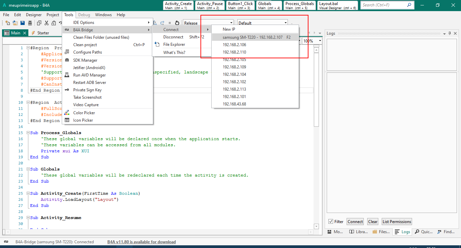Click What's This? submenu entry
461x248 pixels.
click(182, 53)
